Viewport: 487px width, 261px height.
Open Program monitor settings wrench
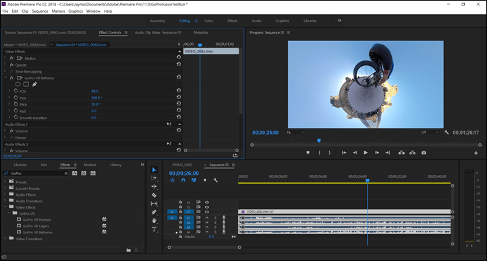coord(447,133)
